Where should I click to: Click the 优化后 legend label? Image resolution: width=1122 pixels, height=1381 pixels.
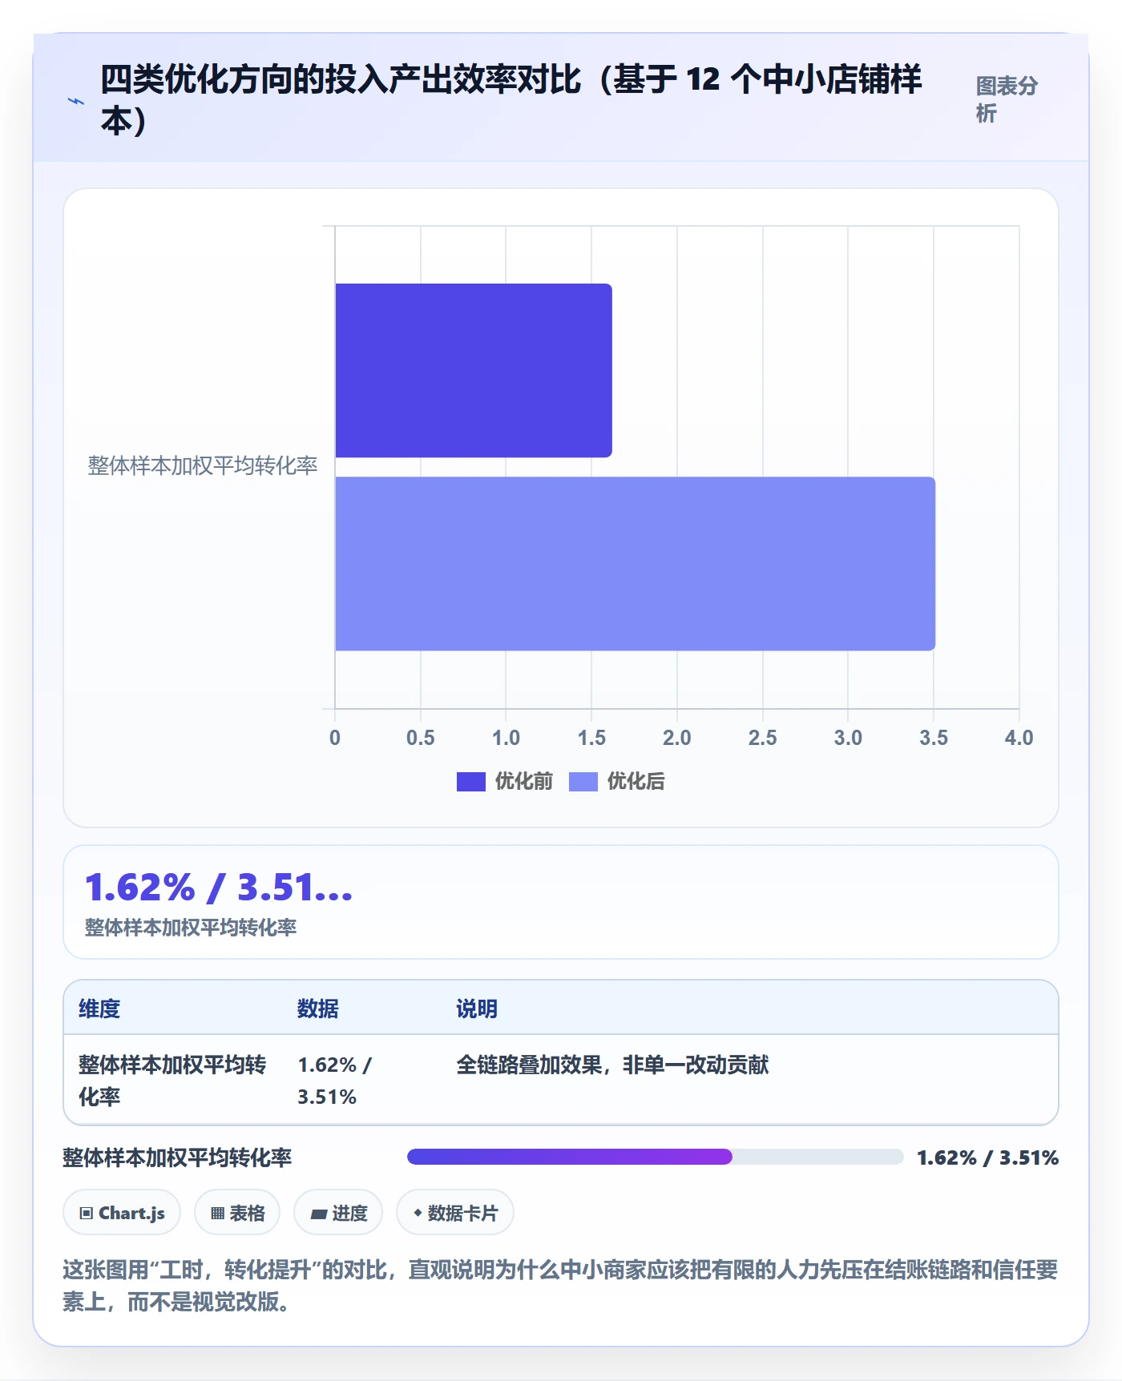636,782
